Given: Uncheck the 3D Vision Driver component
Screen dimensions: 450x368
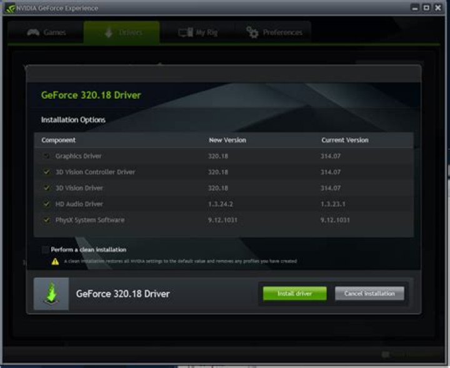Looking at the screenshot, I should (46, 188).
